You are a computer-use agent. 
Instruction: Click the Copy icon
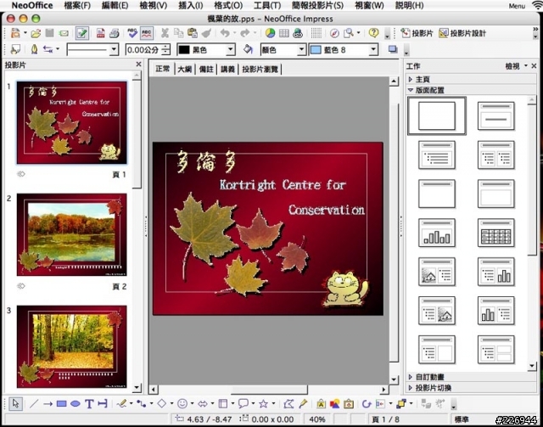point(179,33)
